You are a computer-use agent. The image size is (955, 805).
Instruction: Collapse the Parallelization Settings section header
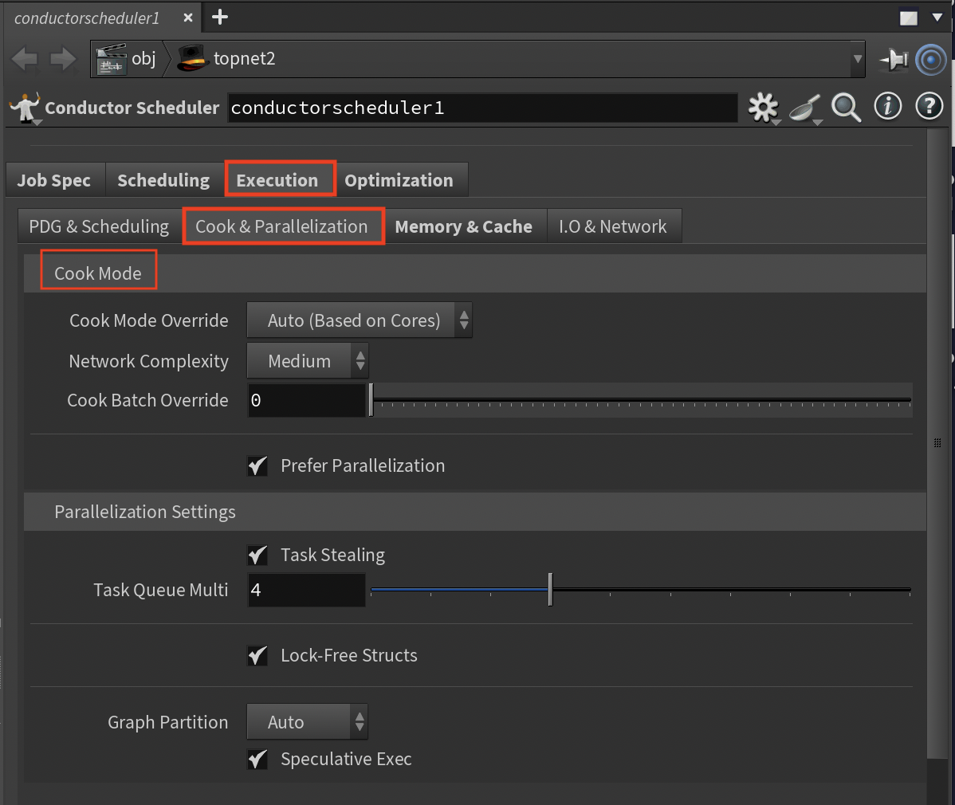click(x=475, y=512)
